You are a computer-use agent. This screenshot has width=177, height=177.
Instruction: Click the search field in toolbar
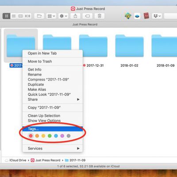tap(170, 16)
